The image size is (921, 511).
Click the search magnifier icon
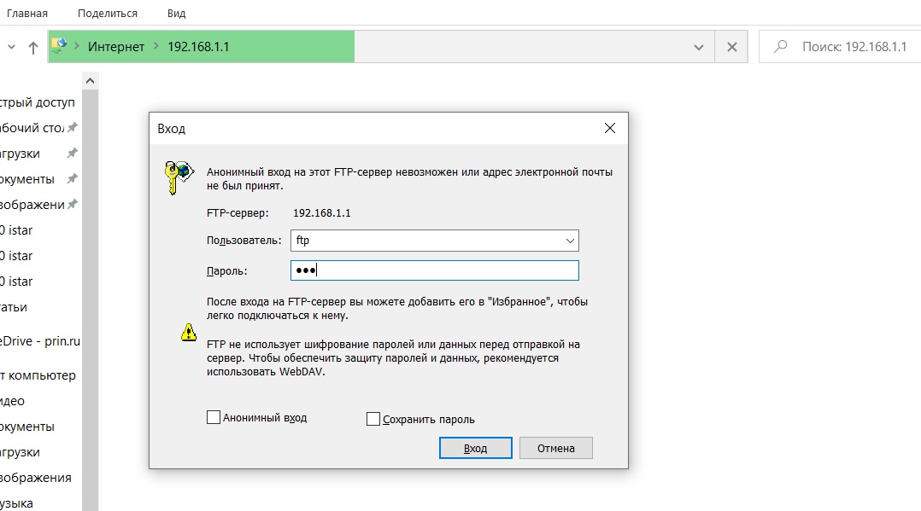click(781, 46)
